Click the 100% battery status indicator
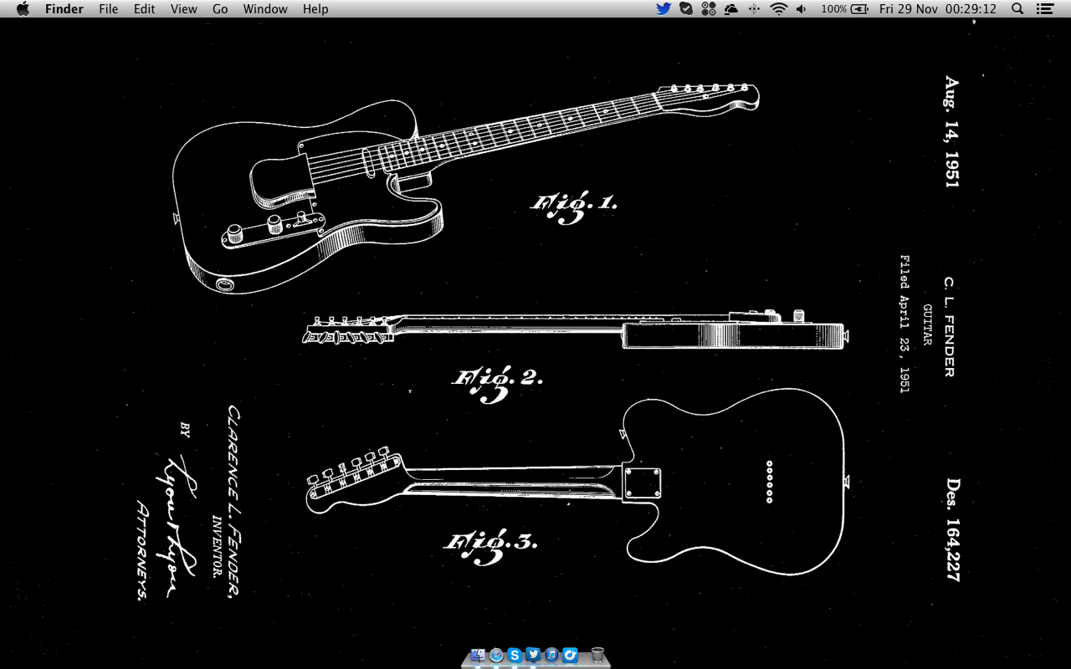1071x669 pixels. 844,8
